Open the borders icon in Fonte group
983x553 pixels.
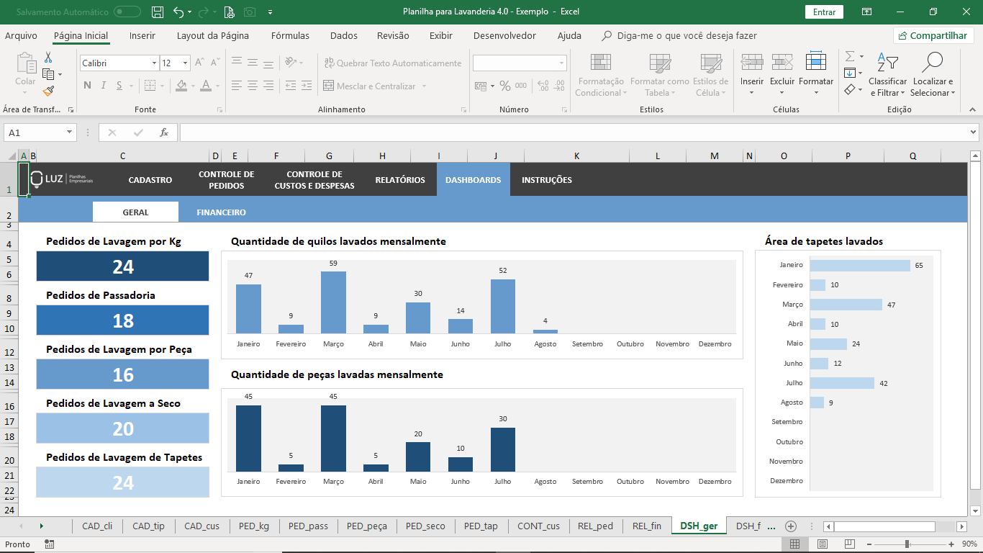point(149,86)
